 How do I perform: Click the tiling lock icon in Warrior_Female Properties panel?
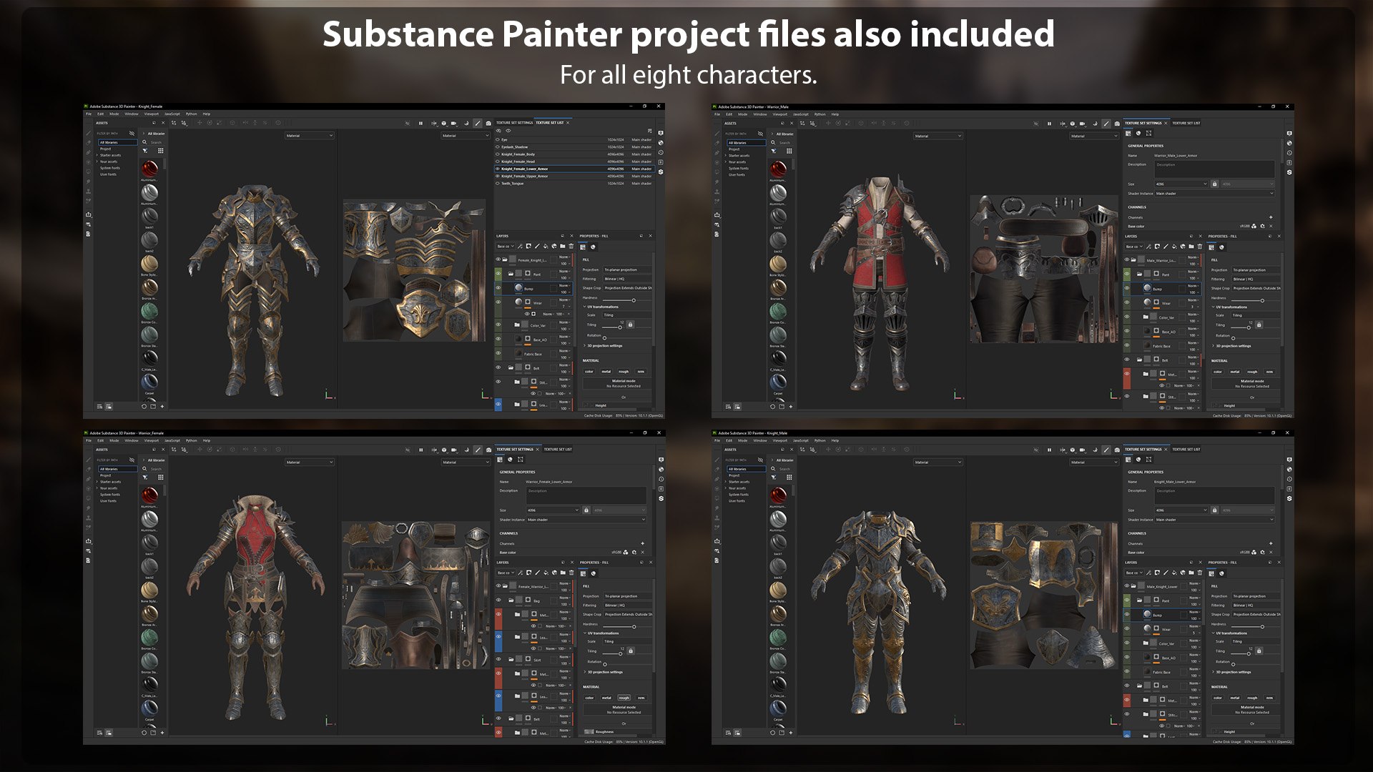(x=630, y=651)
